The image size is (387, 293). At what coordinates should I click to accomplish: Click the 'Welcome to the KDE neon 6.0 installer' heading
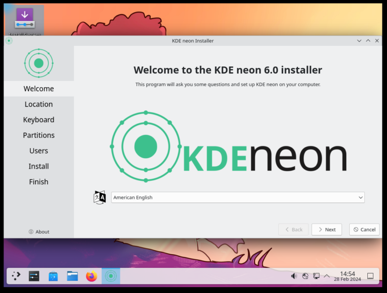click(x=228, y=70)
